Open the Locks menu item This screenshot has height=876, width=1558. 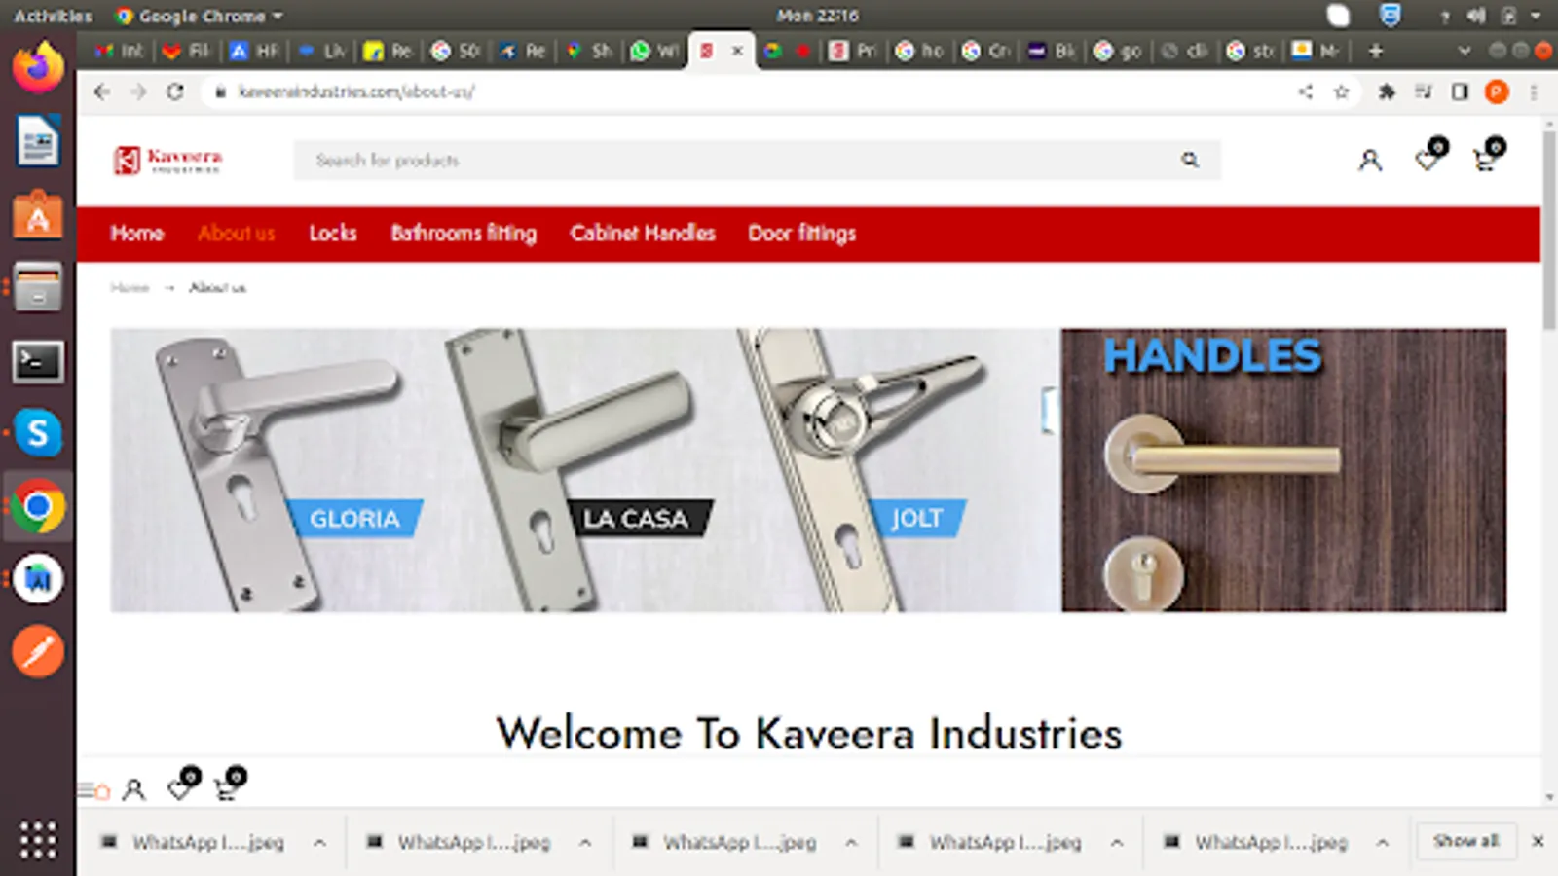click(x=333, y=234)
